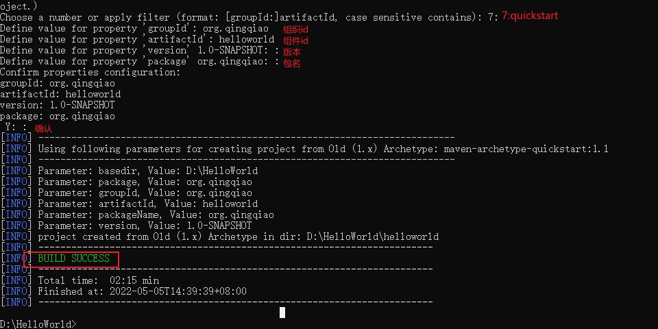Click the 'Total time: 02:15 min' line
Viewport: 658px width, 329px height.
(x=99, y=280)
